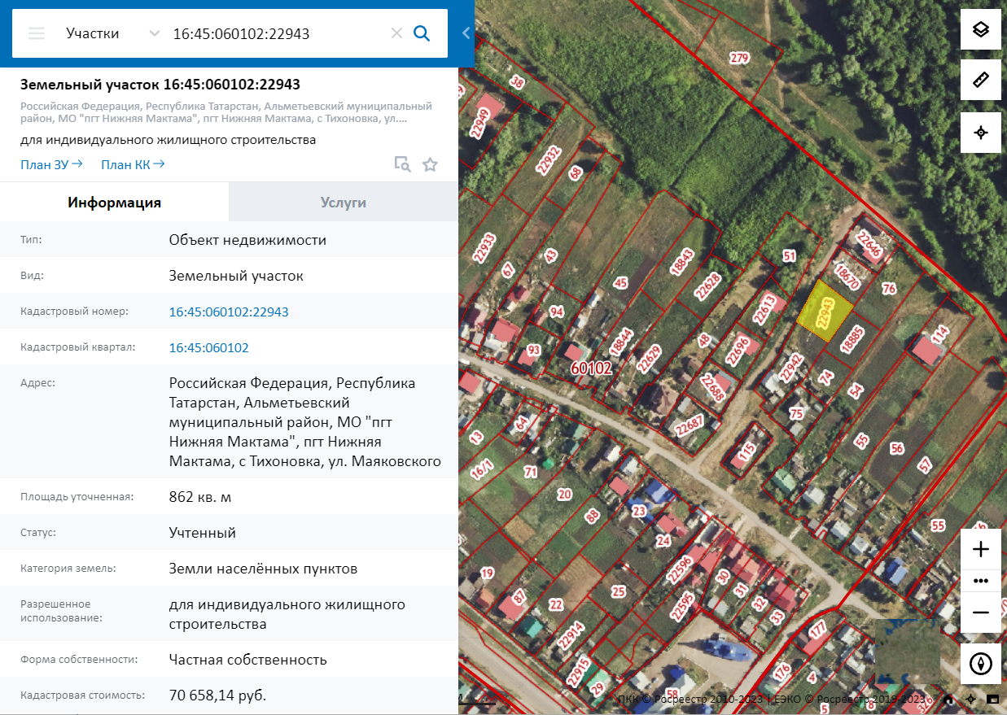Image resolution: width=1007 pixels, height=715 pixels.
Task: Click the Кадастровая стоимость field label
Action: point(83,695)
